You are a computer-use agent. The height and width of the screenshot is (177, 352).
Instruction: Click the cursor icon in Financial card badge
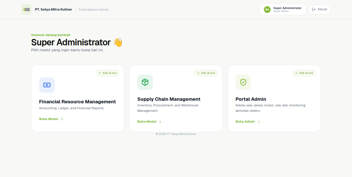pos(100,73)
